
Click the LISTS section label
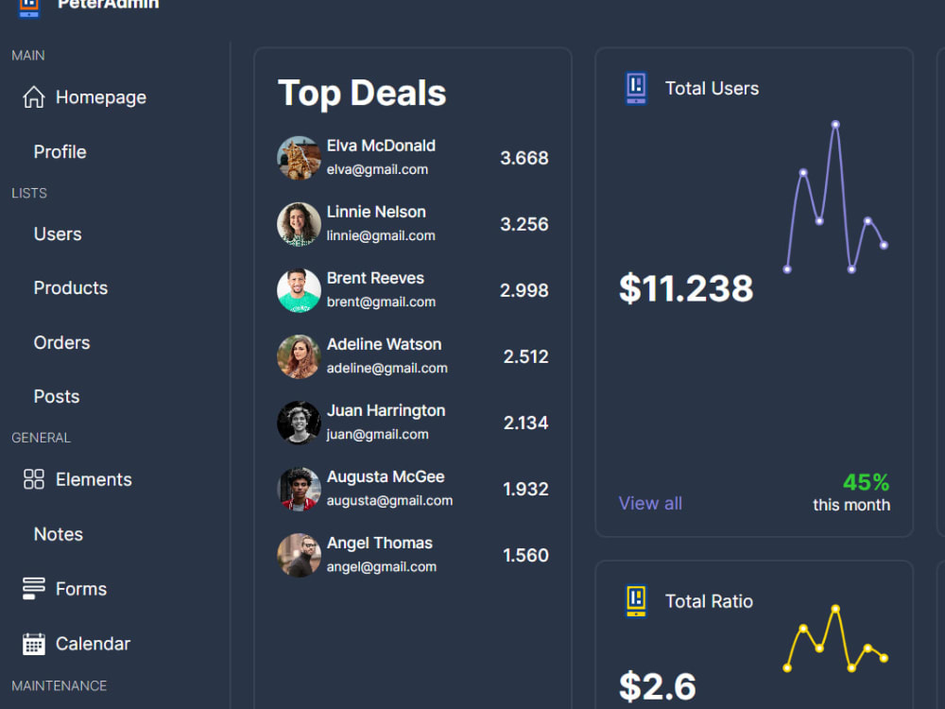[29, 193]
